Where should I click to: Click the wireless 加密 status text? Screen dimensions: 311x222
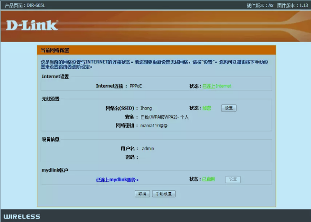pyautogui.click(x=206, y=108)
